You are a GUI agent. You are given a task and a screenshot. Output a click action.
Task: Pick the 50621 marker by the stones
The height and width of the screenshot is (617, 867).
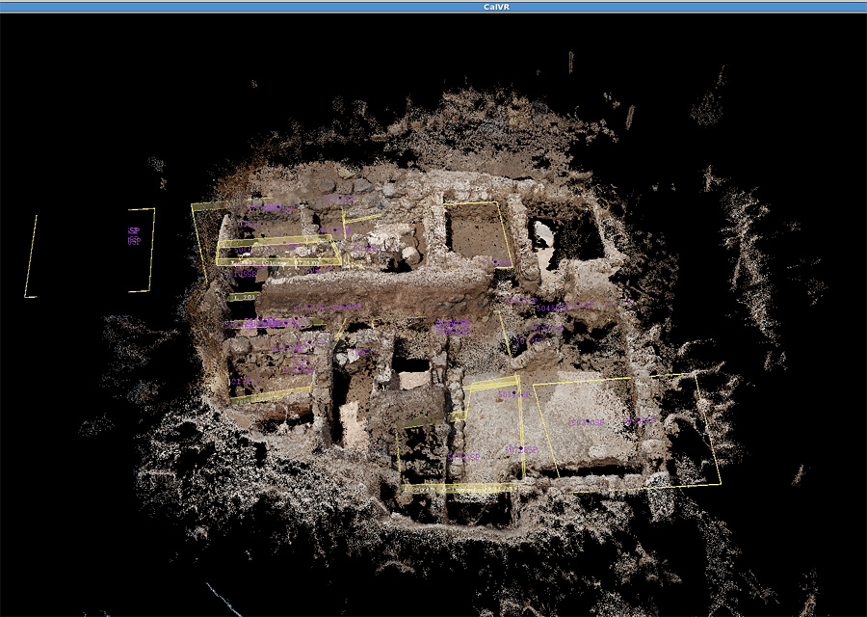point(364,353)
